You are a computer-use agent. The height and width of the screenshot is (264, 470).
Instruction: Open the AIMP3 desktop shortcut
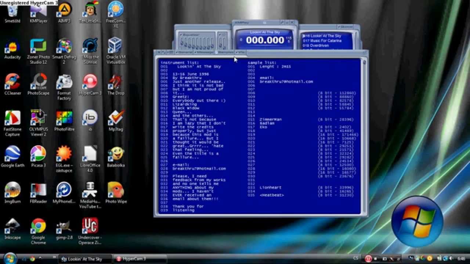[64, 13]
